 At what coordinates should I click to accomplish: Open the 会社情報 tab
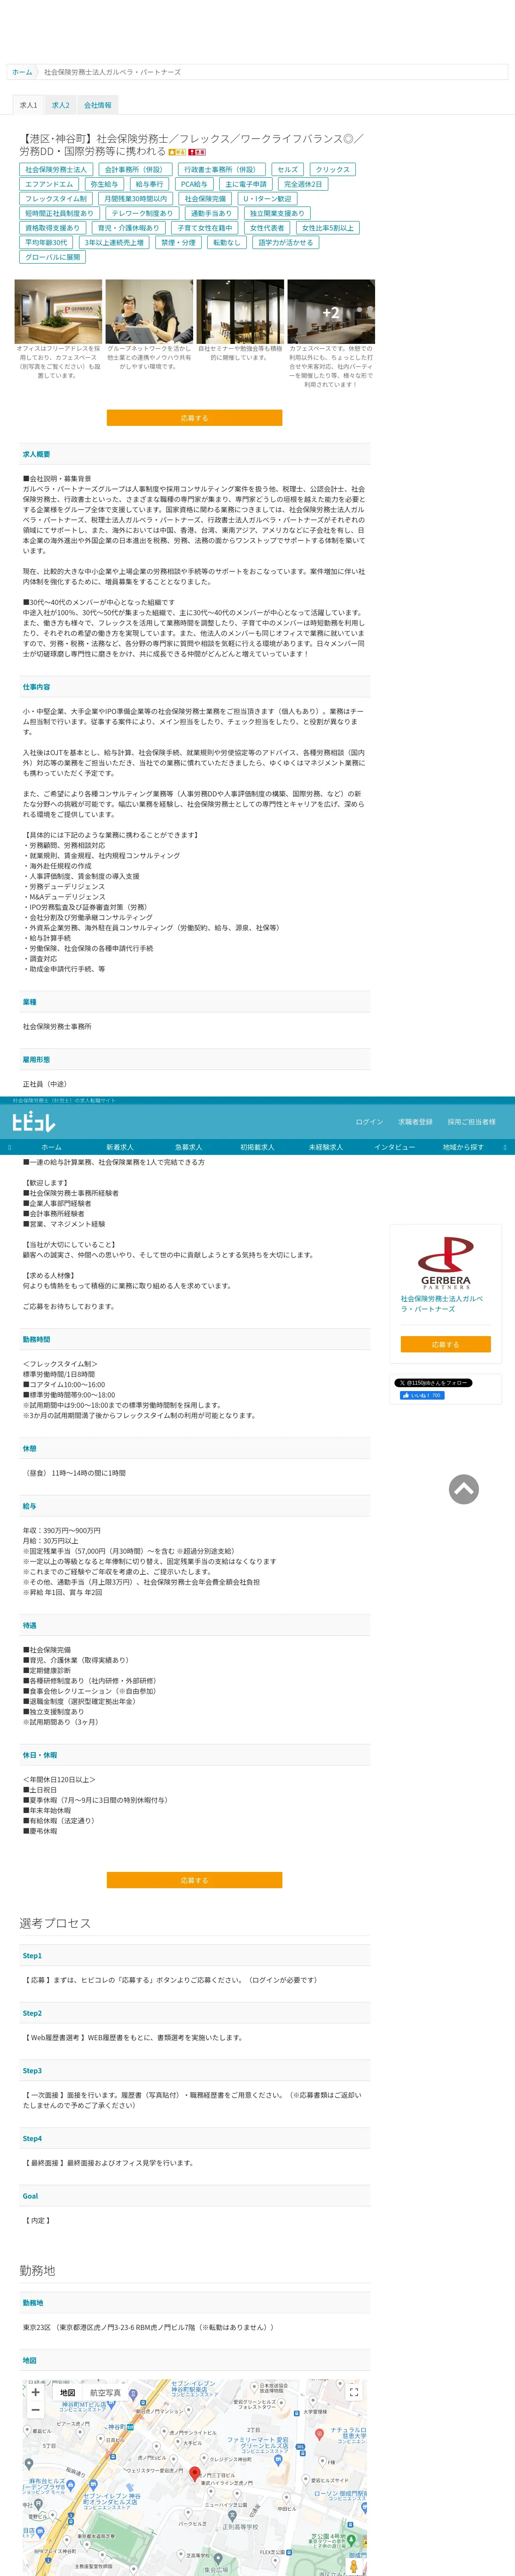(x=98, y=105)
